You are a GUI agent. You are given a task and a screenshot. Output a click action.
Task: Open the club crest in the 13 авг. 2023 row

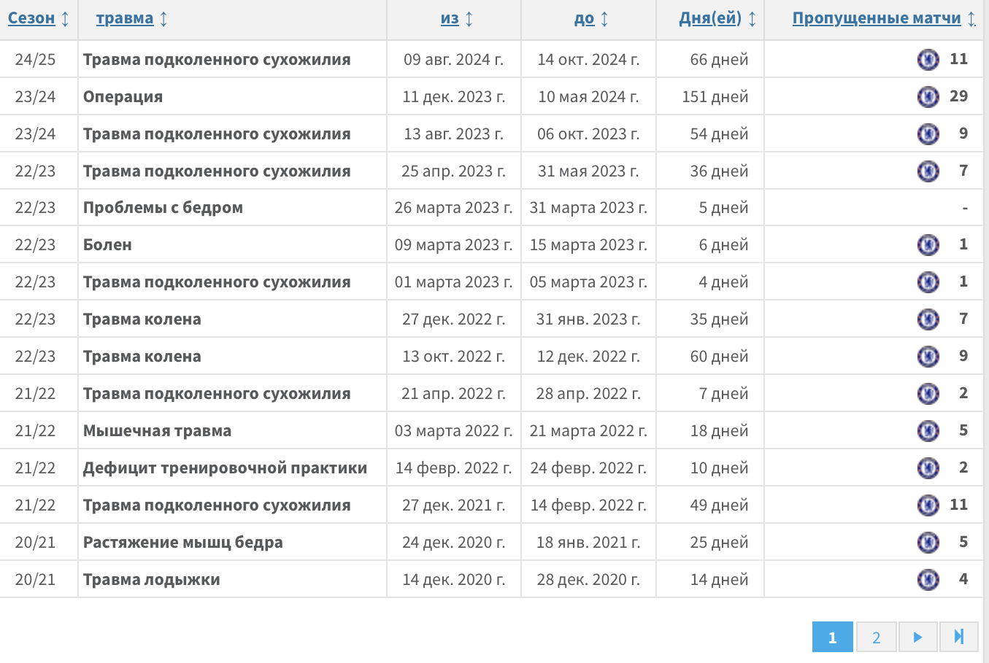point(928,133)
